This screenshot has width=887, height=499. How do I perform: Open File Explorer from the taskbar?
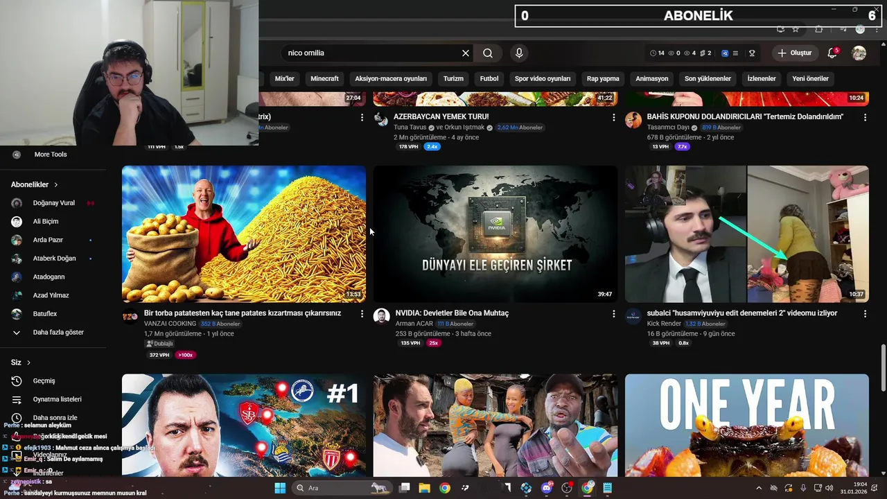(424, 488)
